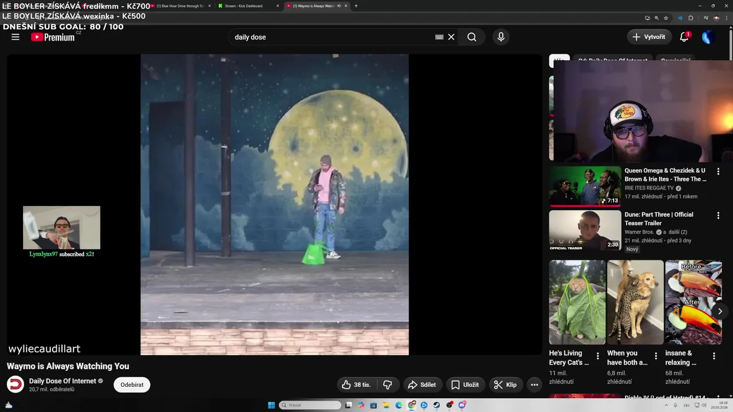Open Steam from the taskbar
Screen dimensions: 733x412
[x=437, y=405]
